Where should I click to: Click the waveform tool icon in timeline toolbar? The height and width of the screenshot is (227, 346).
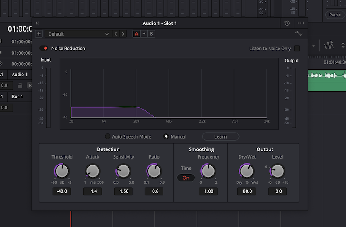click(x=329, y=45)
